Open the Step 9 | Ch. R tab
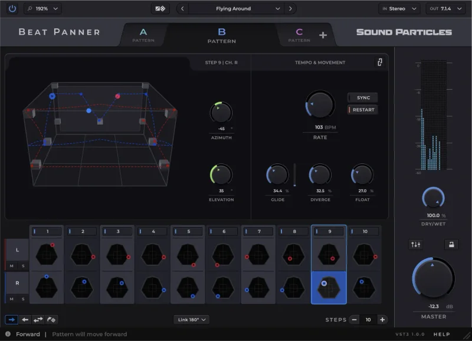Image resolution: width=472 pixels, height=341 pixels. [221, 63]
